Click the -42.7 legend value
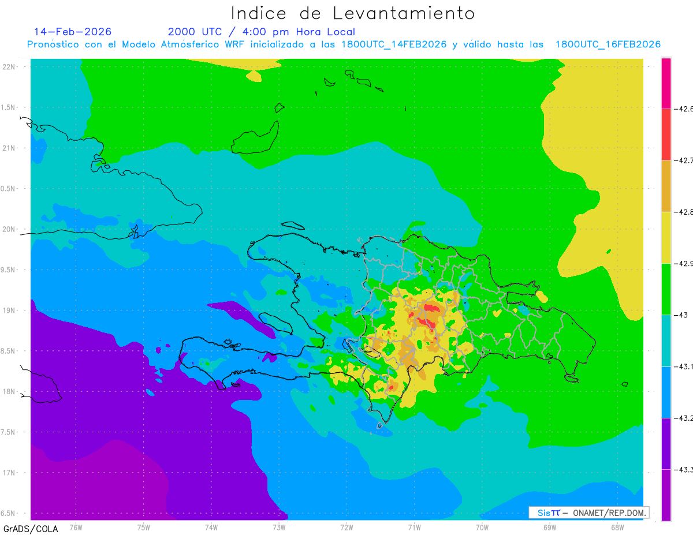 pos(683,160)
